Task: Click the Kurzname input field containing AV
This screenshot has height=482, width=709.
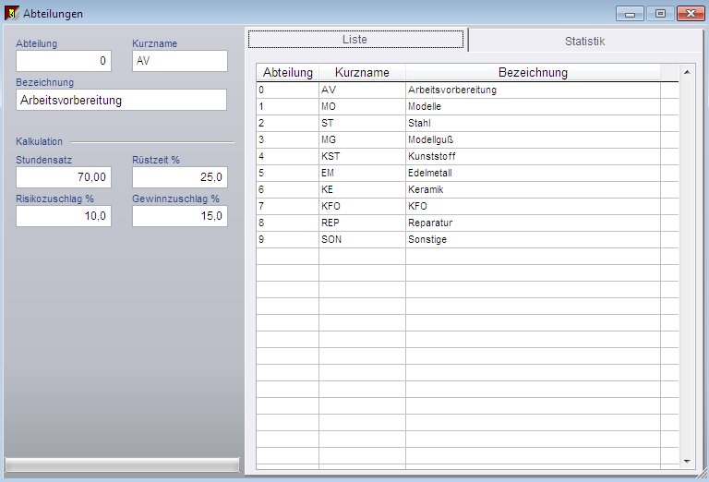Action: point(179,61)
